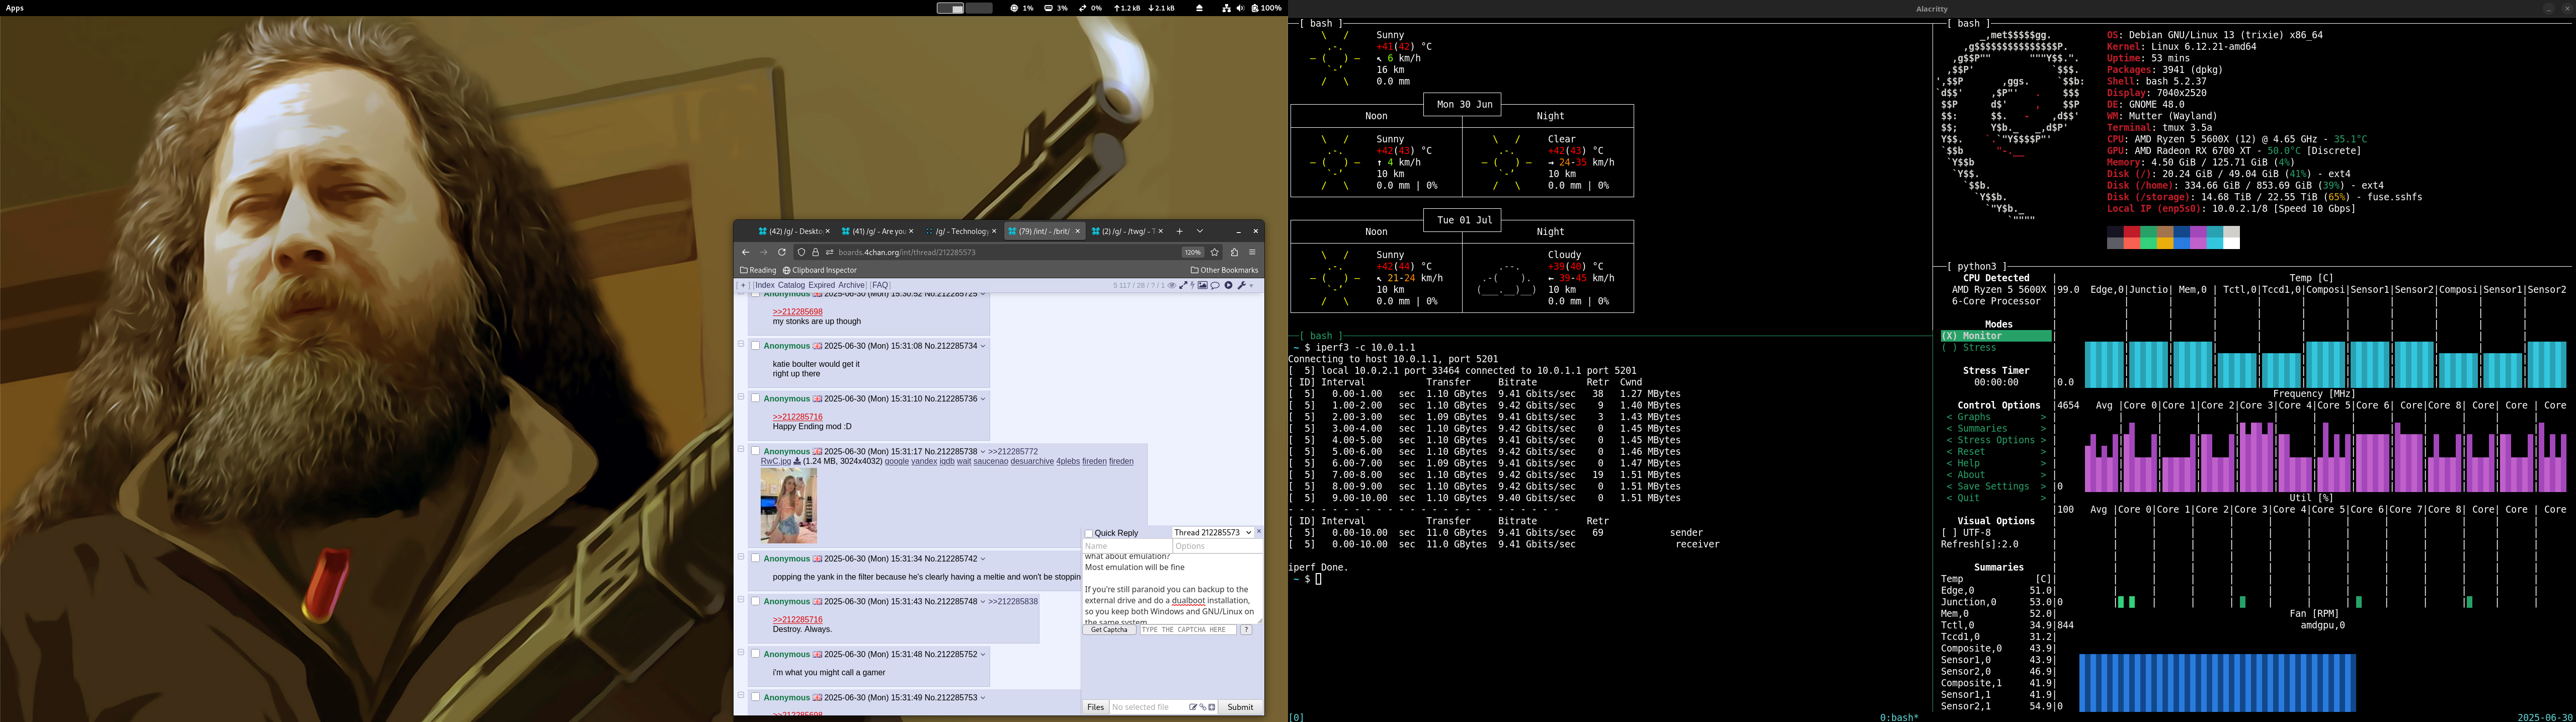Tick the checkbox of post No.212285748
This screenshot has height=722, width=2576.
point(756,601)
